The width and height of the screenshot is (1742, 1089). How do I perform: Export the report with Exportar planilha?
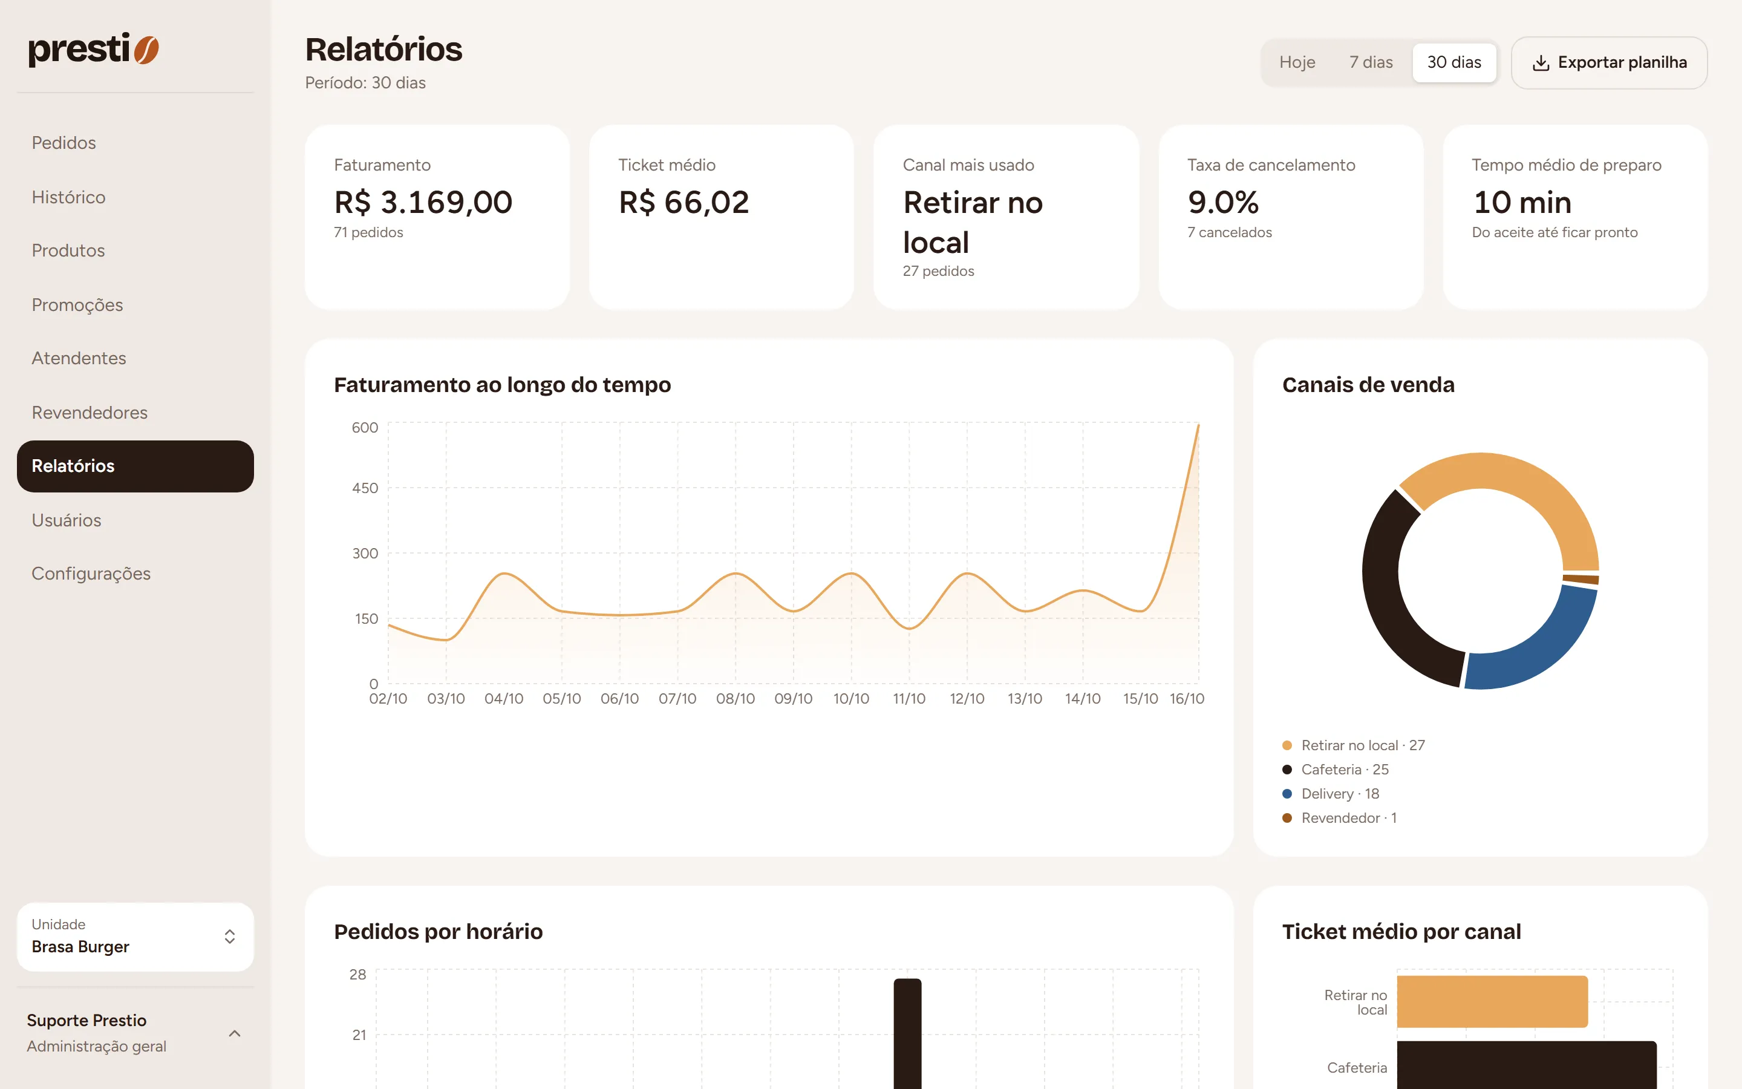point(1609,63)
